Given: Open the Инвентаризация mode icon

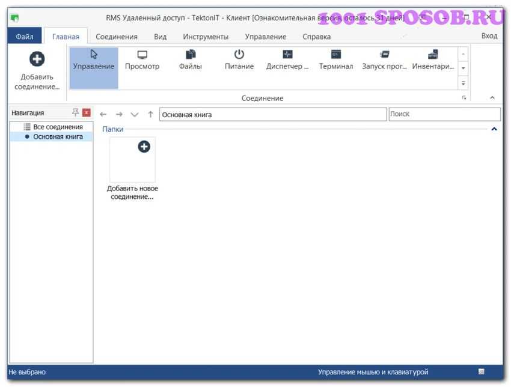Looking at the screenshot, I should (x=433, y=61).
